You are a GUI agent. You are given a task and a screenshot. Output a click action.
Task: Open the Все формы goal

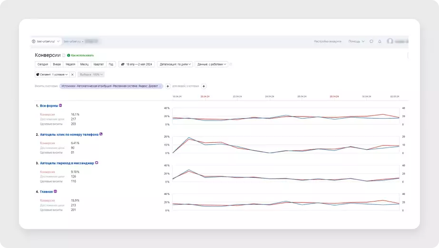pos(49,106)
